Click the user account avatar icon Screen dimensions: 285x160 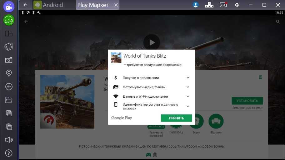point(196,5)
